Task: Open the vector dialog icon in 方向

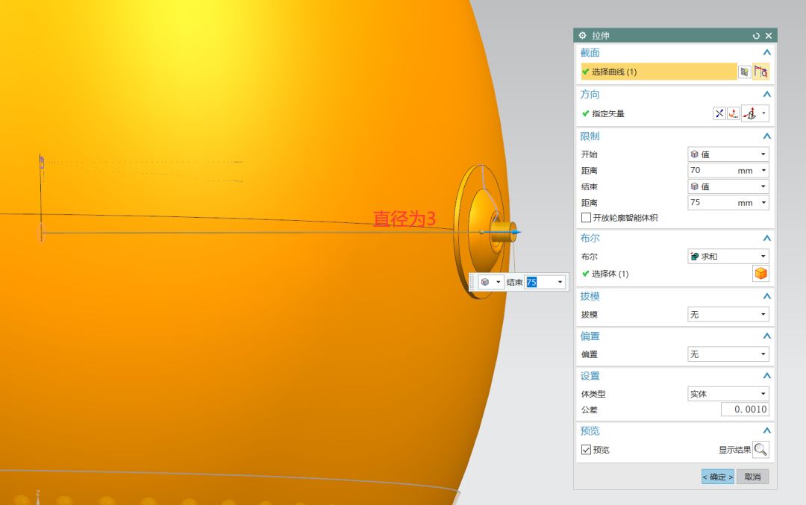Action: click(734, 113)
